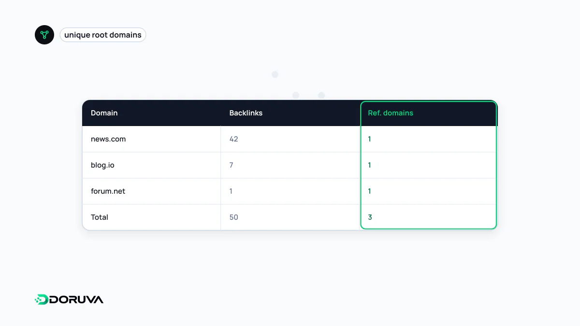Click the Ref. domains column header

[x=391, y=113]
